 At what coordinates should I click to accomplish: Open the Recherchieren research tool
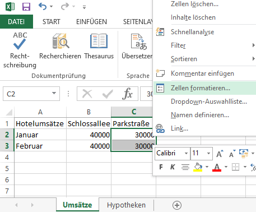coord(60,46)
